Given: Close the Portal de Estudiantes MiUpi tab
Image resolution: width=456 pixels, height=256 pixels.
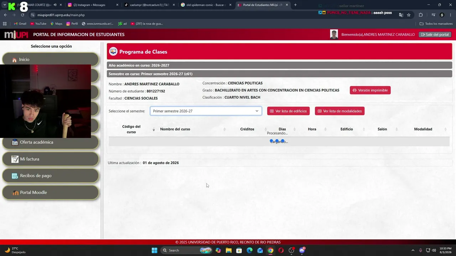Looking at the screenshot, I should tap(287, 5).
